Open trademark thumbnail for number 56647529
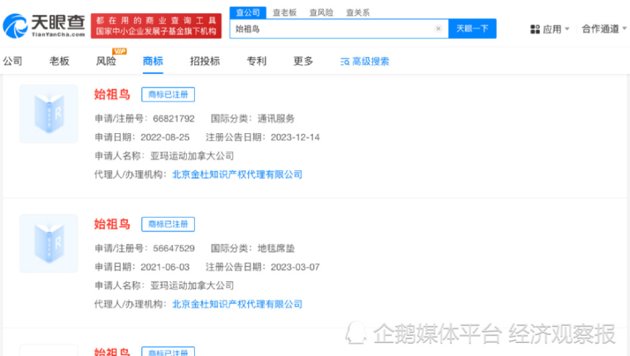630x356 pixels. click(49, 244)
